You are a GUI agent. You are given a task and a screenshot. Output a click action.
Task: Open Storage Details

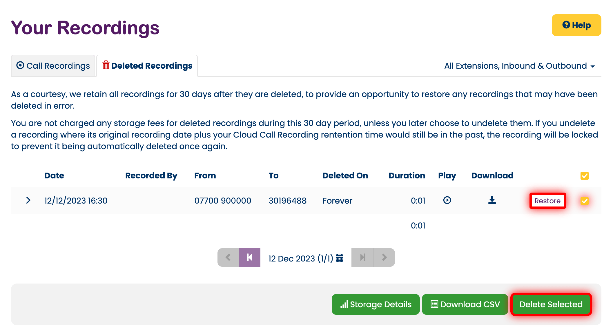point(376,304)
